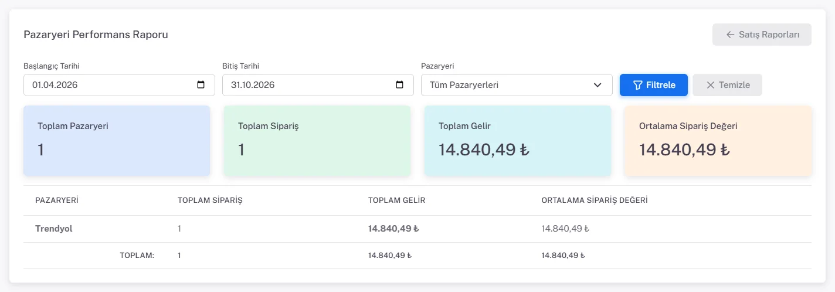Open calendar picker for Başlangıç Tarihi
Image resolution: width=835 pixels, height=292 pixels.
click(x=201, y=85)
